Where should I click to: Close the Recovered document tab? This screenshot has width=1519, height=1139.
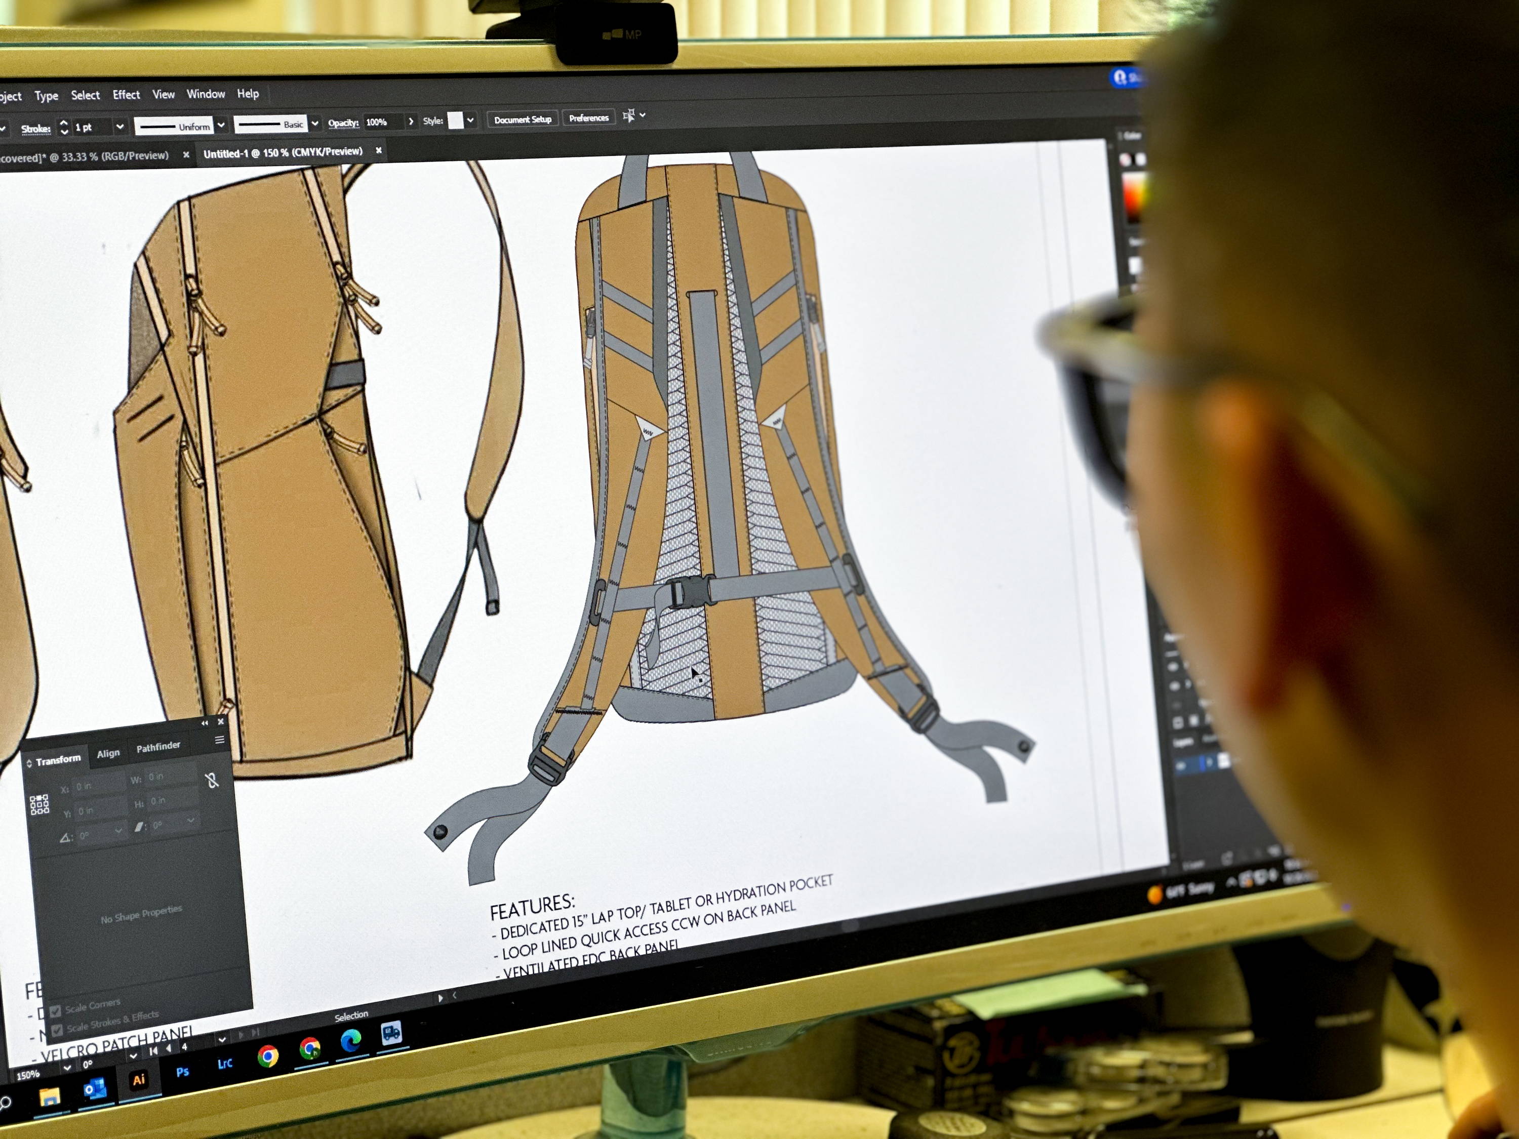[185, 155]
